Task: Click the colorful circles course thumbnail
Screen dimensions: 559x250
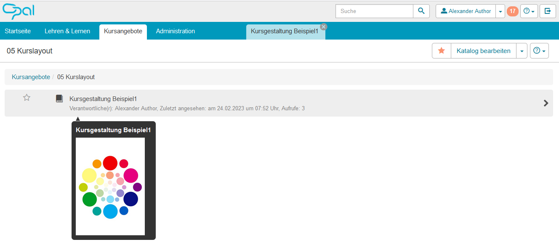Action: pos(110,186)
